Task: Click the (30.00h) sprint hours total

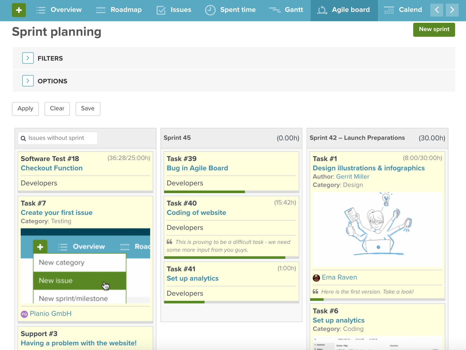Action: (x=432, y=138)
